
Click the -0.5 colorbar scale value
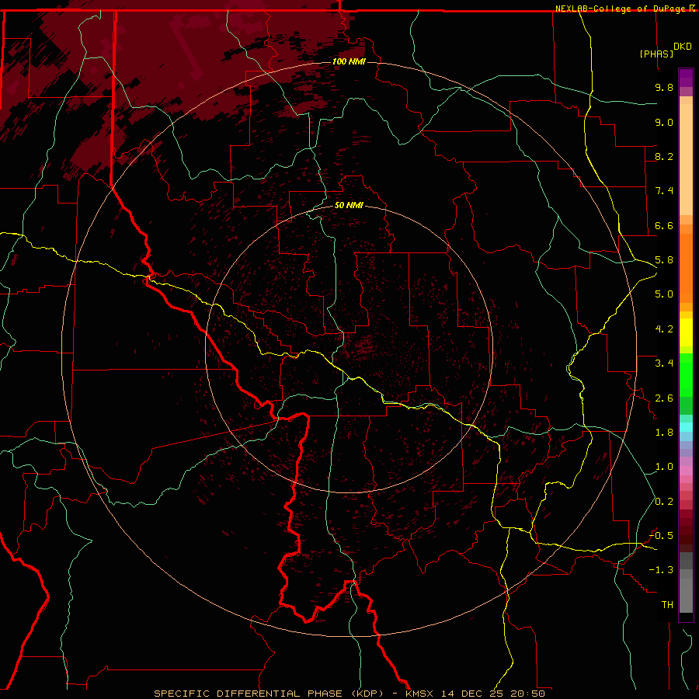[661, 536]
